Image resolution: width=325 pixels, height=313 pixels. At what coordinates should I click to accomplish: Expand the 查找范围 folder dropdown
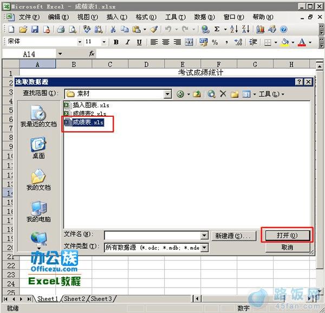tap(167, 94)
